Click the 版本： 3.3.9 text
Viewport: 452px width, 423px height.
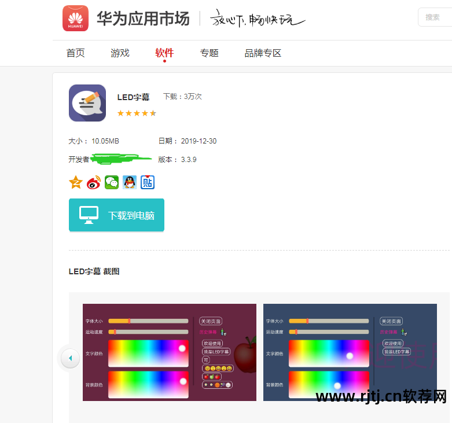(x=177, y=159)
